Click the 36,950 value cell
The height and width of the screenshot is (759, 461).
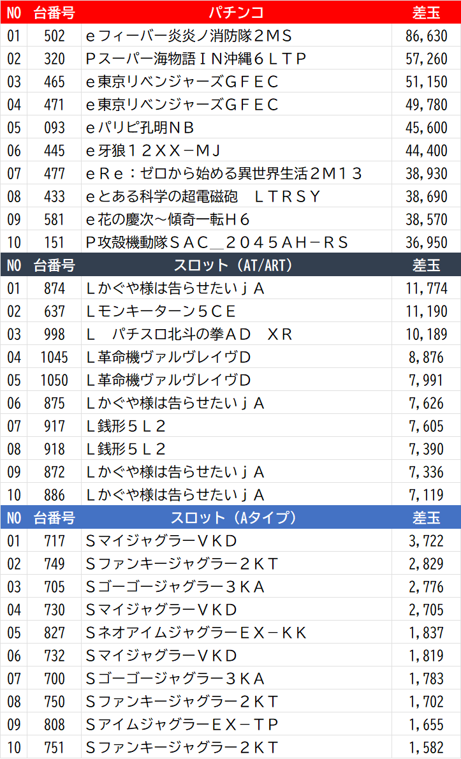[x=426, y=242]
